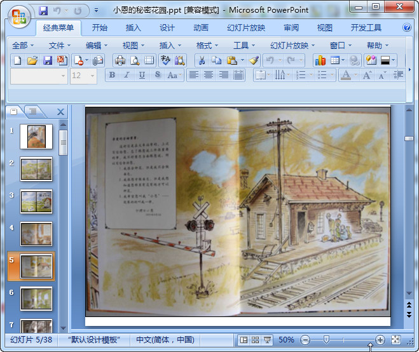Insert a table with the table icon

coord(334,60)
